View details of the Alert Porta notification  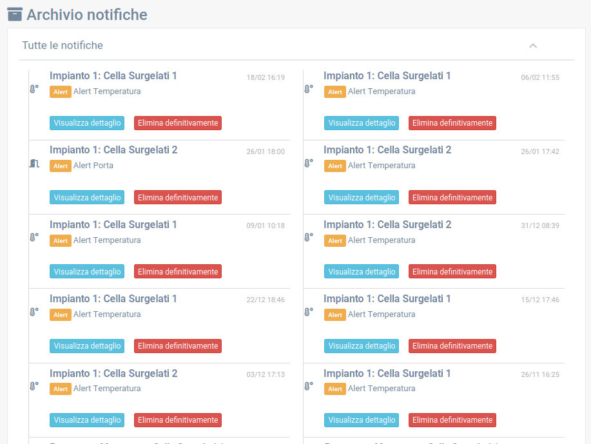[x=87, y=197]
